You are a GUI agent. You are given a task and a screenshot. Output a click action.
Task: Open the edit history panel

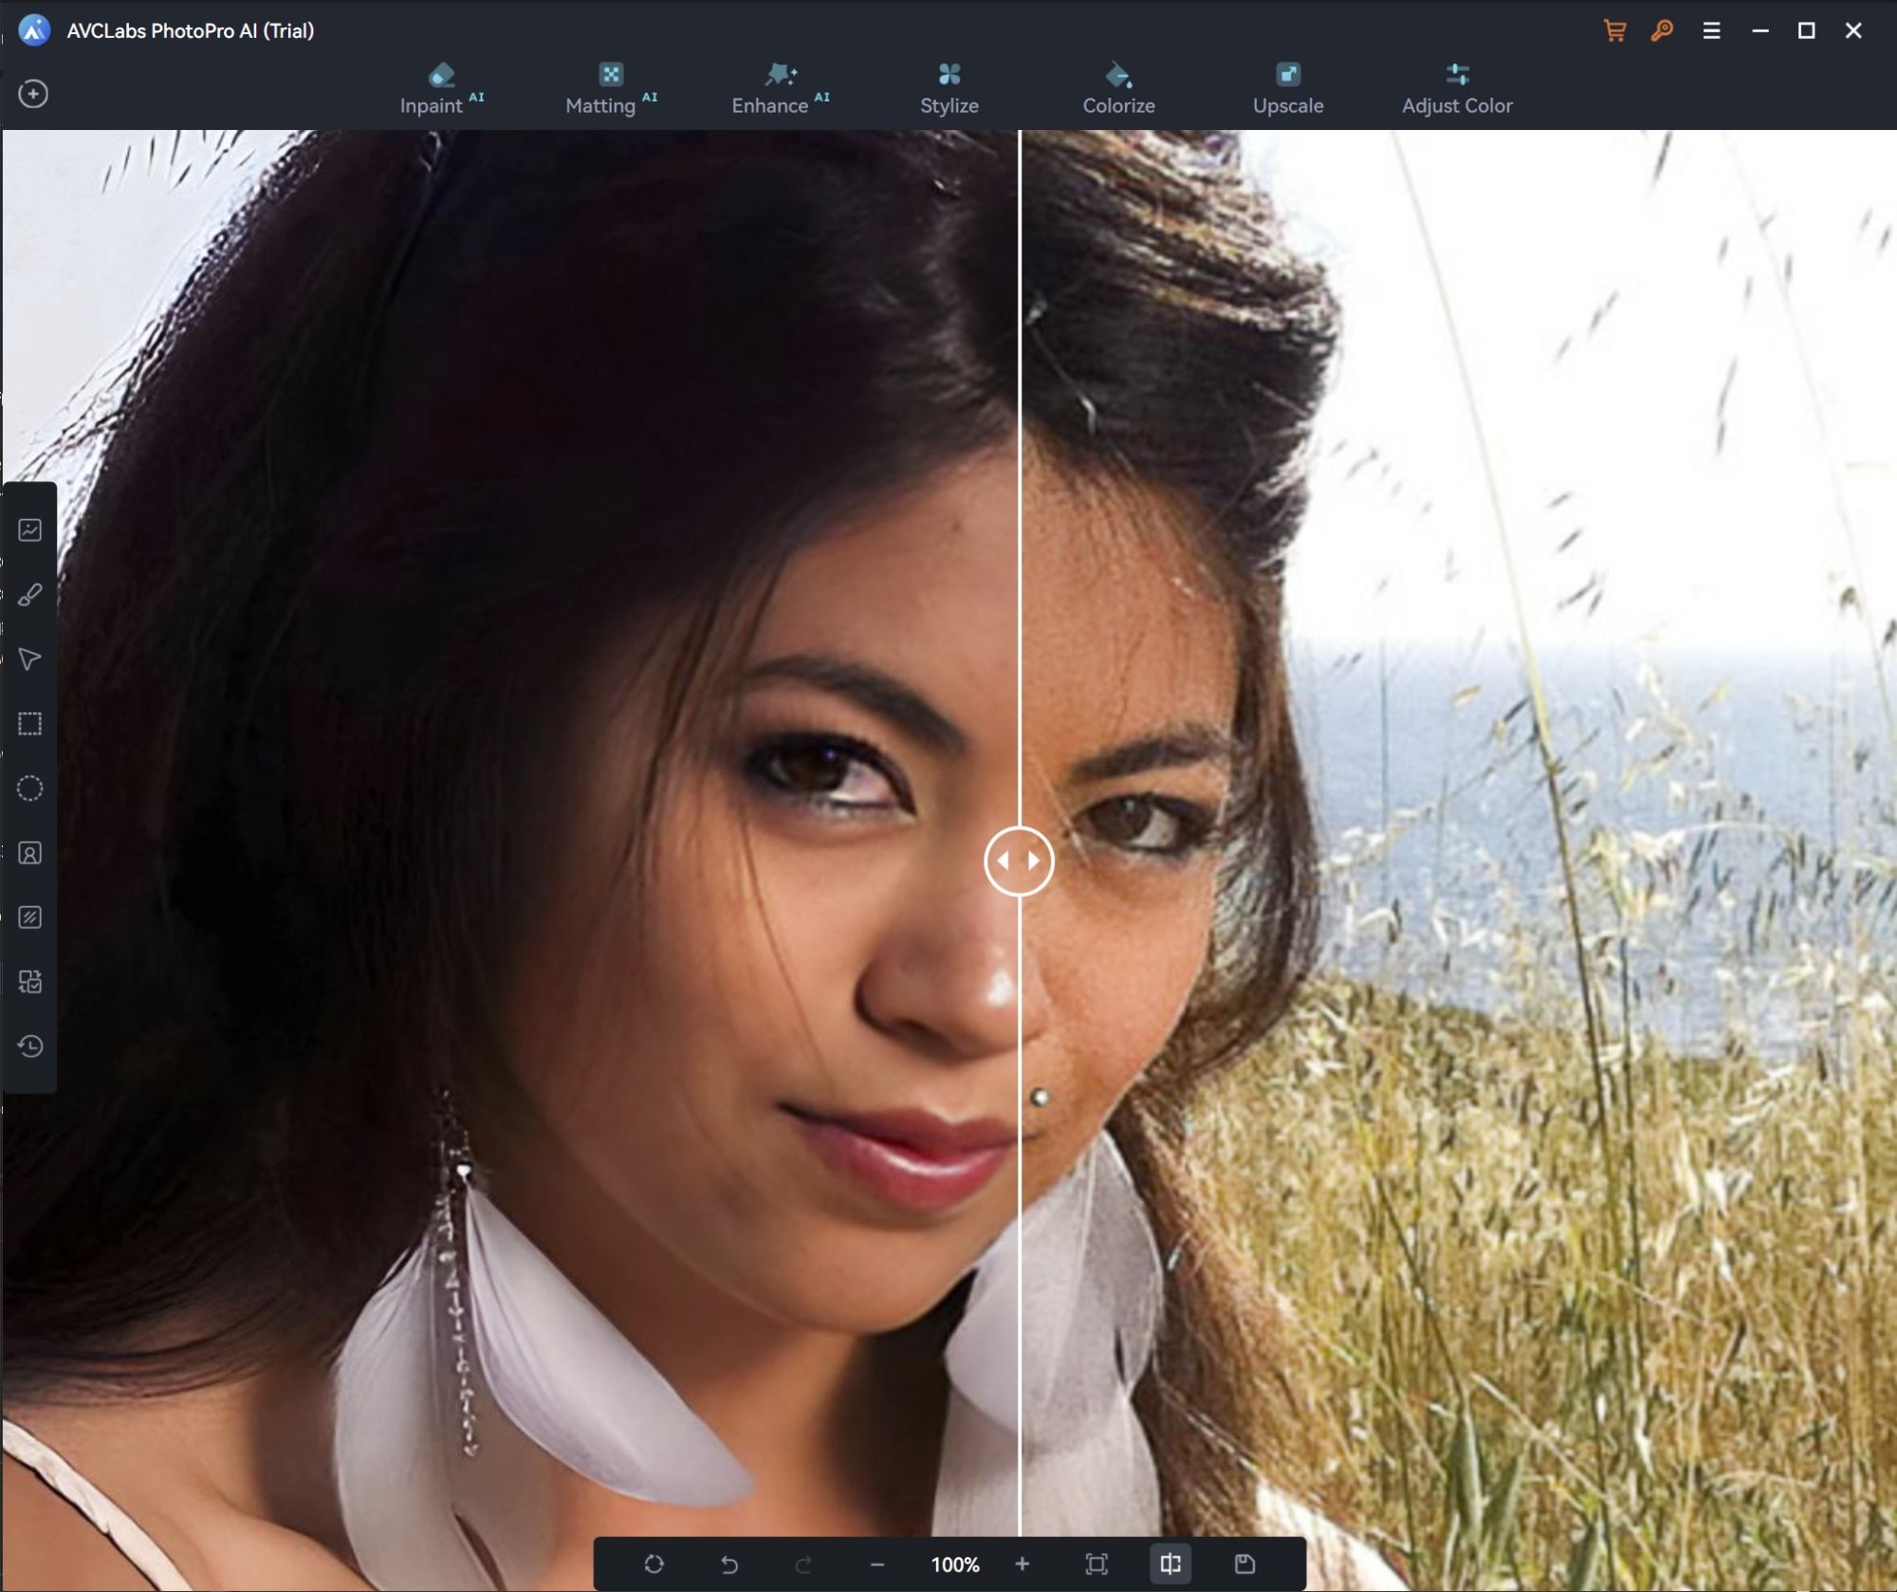pyautogui.click(x=31, y=1047)
